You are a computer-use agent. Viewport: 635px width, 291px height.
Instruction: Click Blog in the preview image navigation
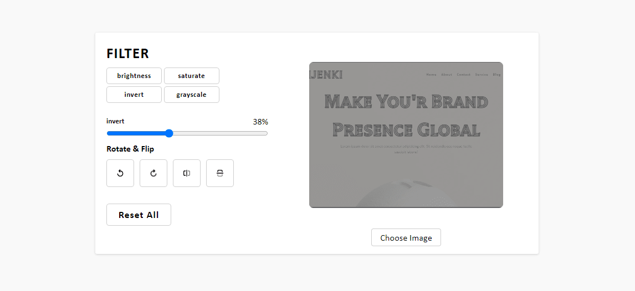496,75
